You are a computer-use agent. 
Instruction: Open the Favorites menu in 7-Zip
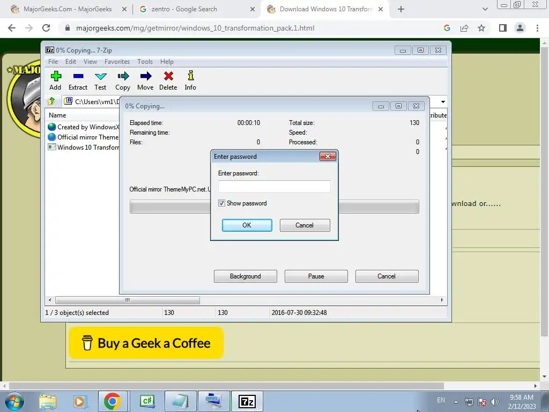[117, 62]
